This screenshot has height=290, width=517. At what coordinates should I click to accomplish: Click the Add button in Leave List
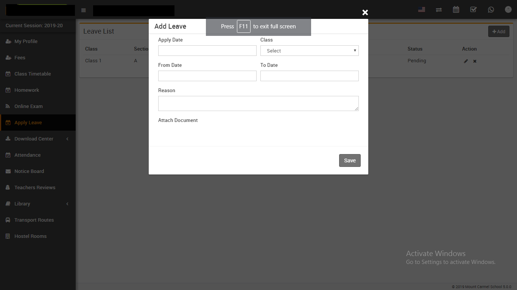[x=498, y=32]
